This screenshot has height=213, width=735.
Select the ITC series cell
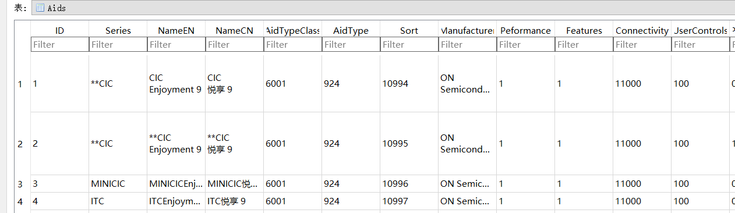point(118,201)
